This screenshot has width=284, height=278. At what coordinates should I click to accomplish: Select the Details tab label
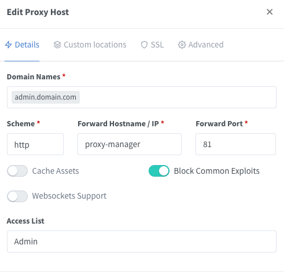pyautogui.click(x=27, y=45)
